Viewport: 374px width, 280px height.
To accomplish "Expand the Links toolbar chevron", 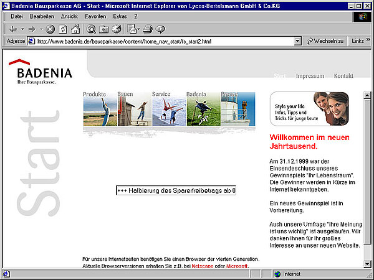I will tap(368, 40).
